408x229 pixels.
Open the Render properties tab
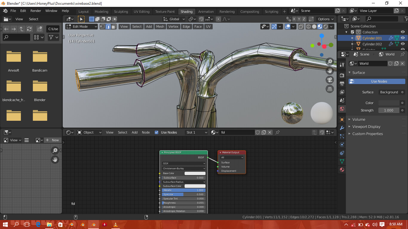[342, 75]
